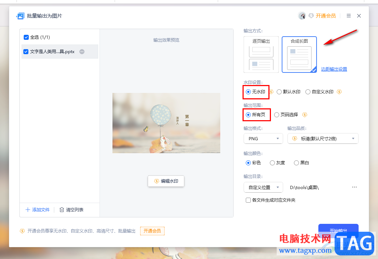Select the 默认水印 radio button
Viewport: 378px width, 259px height.
coord(279,92)
